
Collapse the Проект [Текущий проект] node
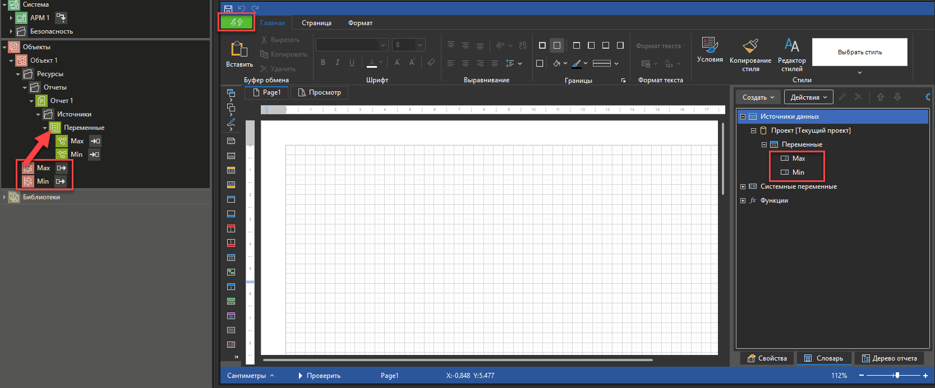(x=754, y=130)
